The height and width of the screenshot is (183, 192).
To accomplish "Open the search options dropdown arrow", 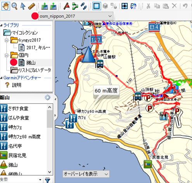I will click(x=40, y=180).
